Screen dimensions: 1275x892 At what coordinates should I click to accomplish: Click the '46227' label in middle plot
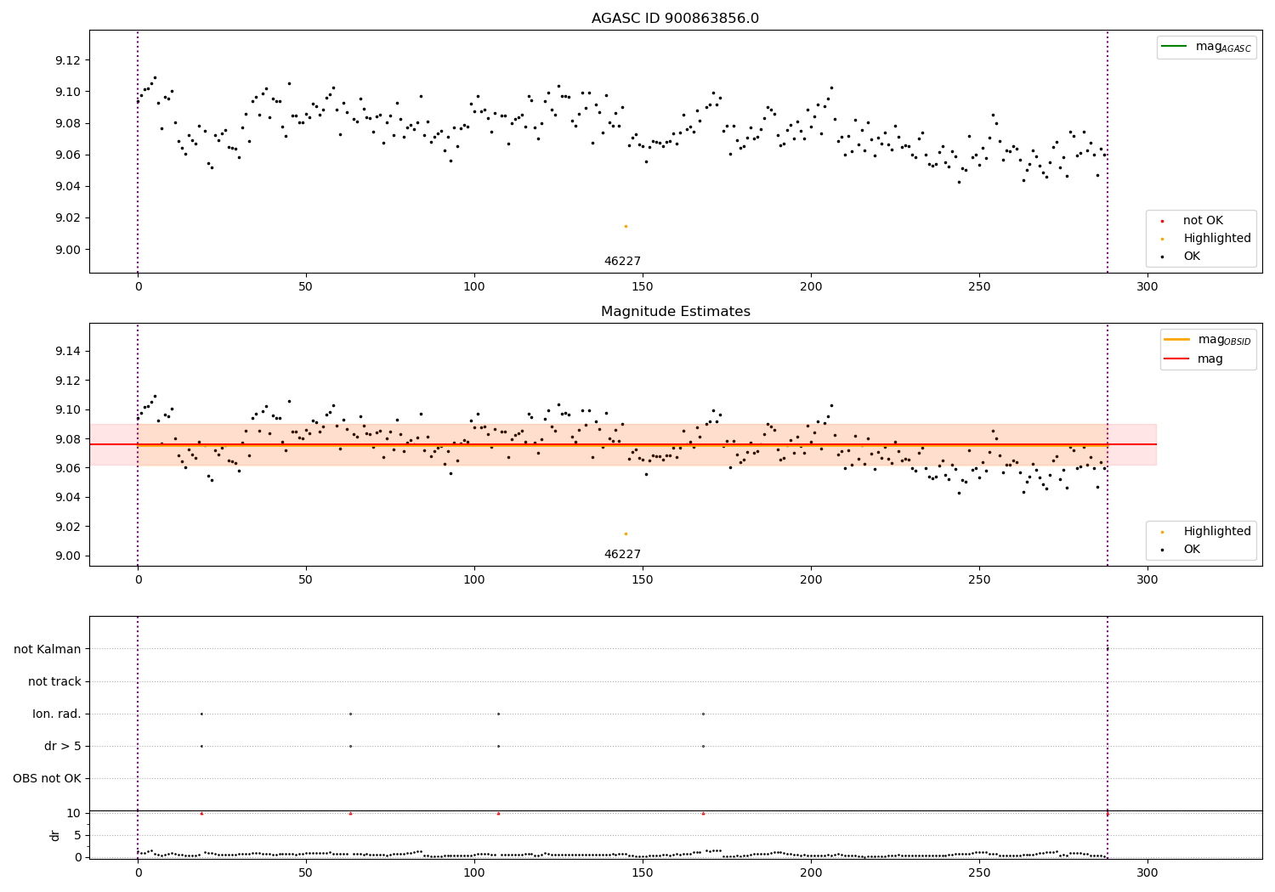pyautogui.click(x=622, y=555)
